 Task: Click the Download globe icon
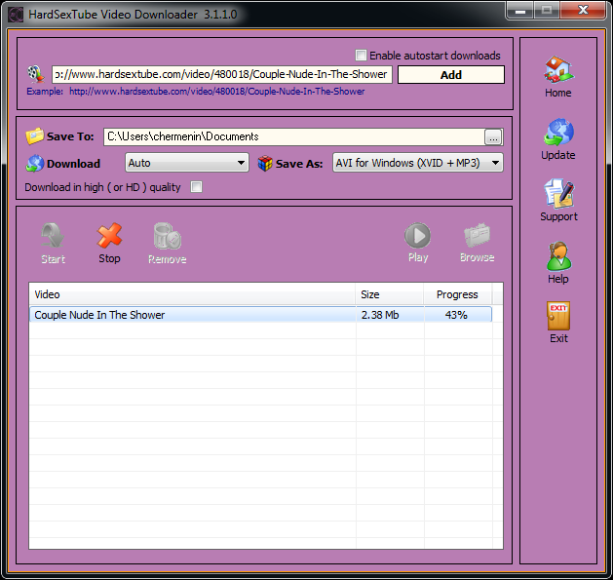35,164
